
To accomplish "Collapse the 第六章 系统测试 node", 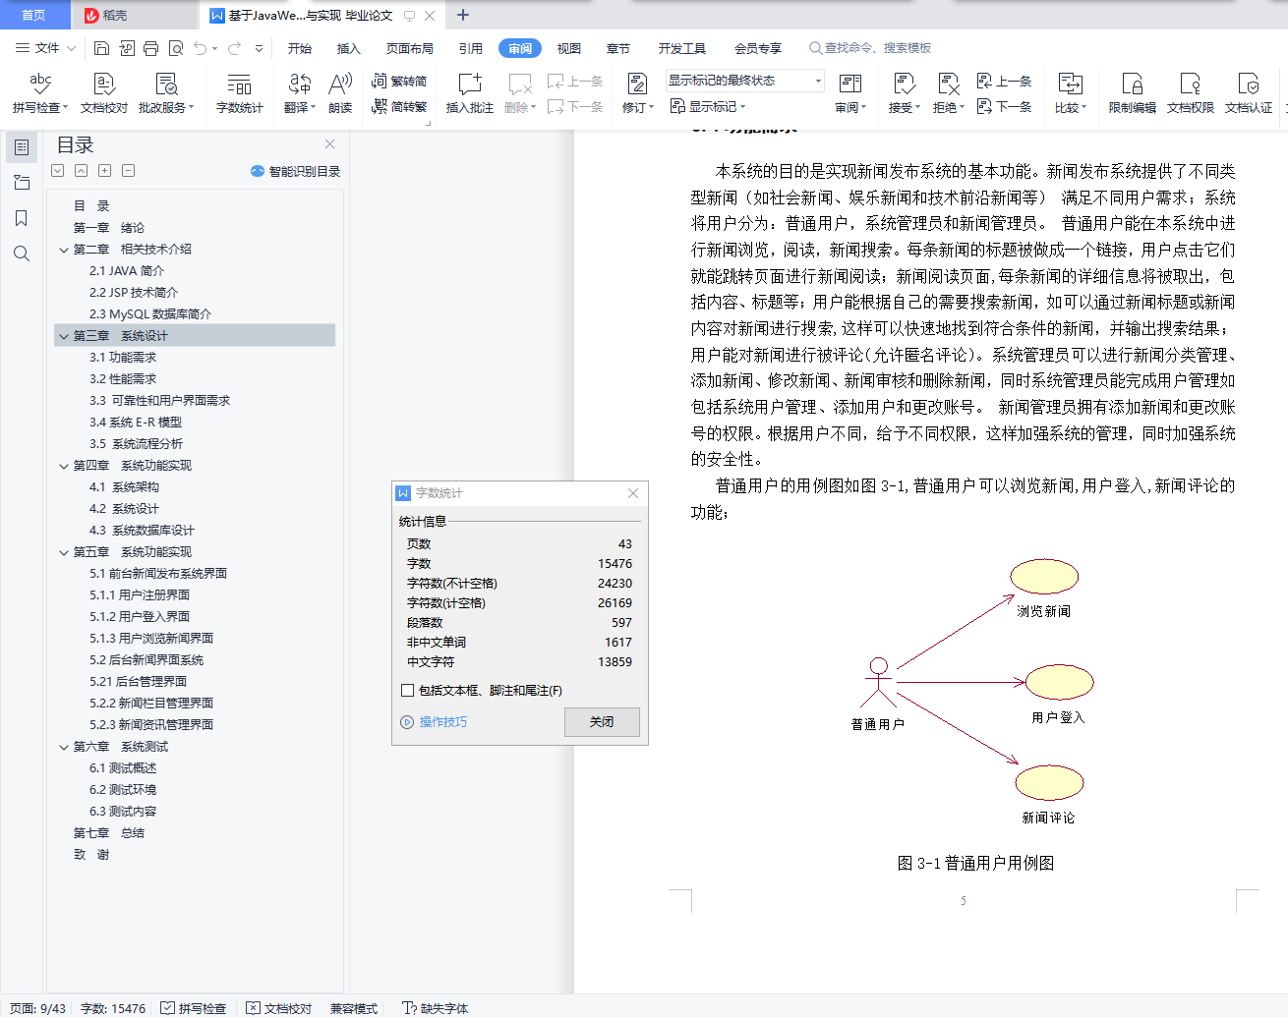I will [x=64, y=747].
